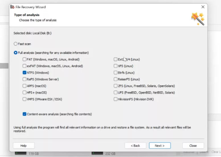221x157 pixels.
Task: Tick the UFS (FreeBSD, OpenBSD) checkbox
Action: 116,92
